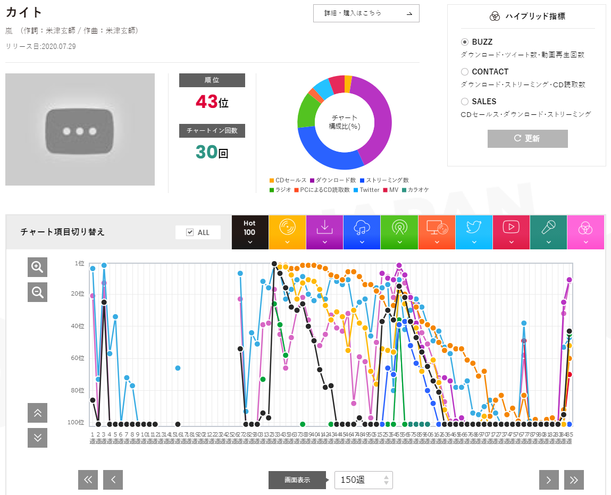The width and height of the screenshot is (611, 495).
Task: Toggle カラオケ legend entry
Action: tap(415, 190)
